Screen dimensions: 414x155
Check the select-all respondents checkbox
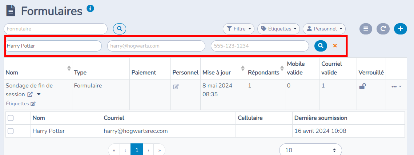pos(11,118)
